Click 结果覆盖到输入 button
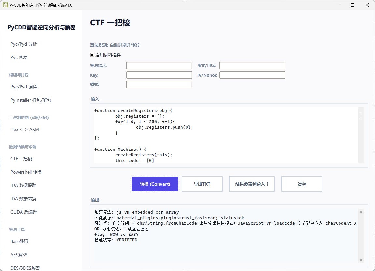 tap(252, 184)
